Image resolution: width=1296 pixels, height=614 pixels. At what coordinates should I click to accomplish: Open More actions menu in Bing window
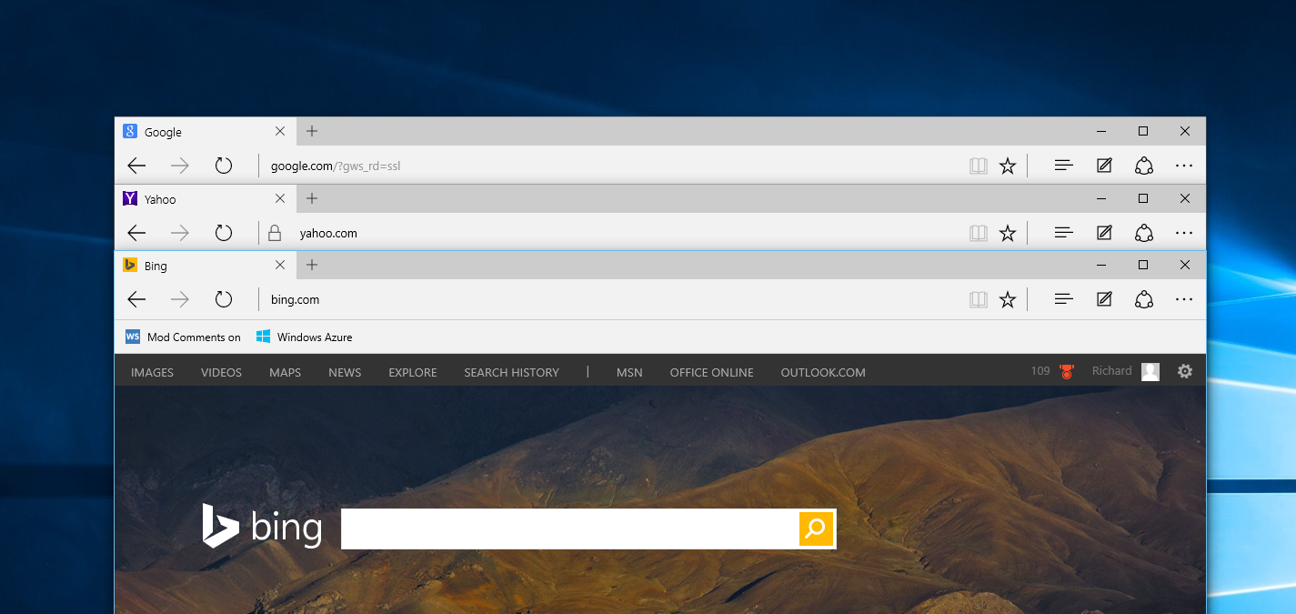click(1183, 299)
